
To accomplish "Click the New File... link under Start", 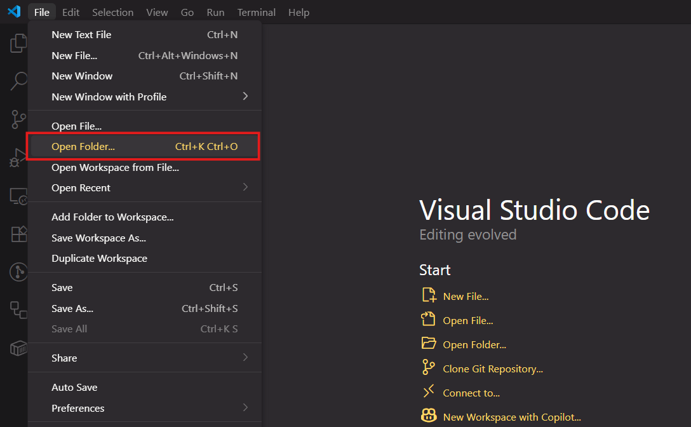I will pyautogui.click(x=466, y=297).
